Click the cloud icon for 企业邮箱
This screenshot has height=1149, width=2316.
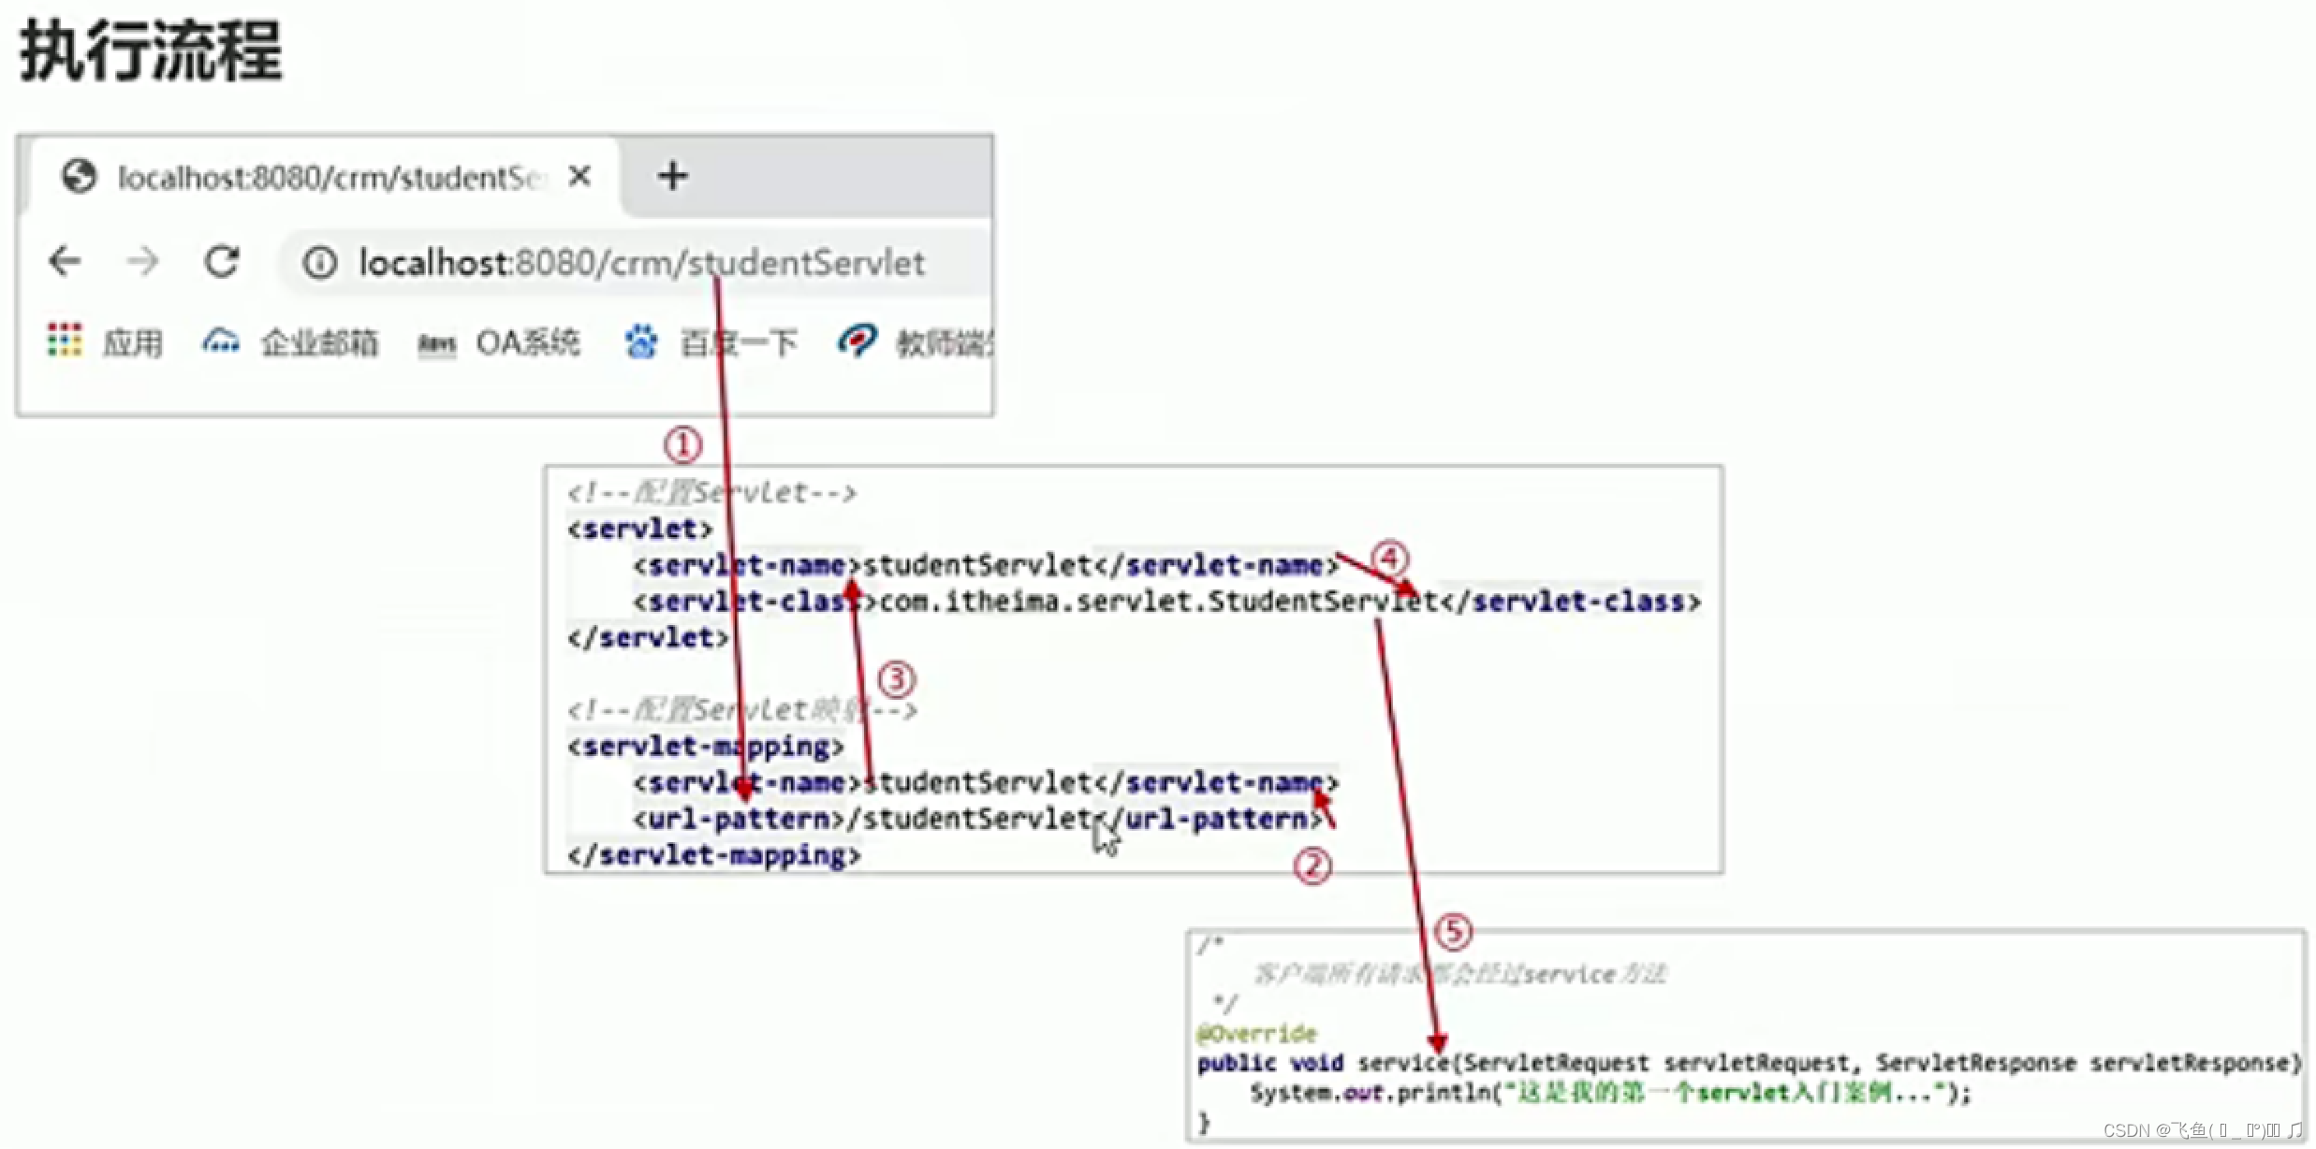tap(221, 342)
